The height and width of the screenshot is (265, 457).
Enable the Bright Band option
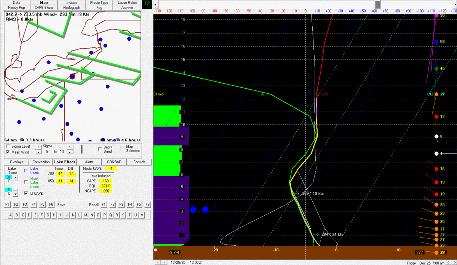point(100,148)
